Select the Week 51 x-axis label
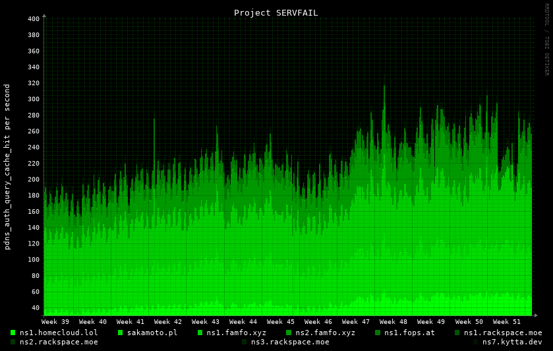This screenshot has width=553, height=351. [506, 322]
